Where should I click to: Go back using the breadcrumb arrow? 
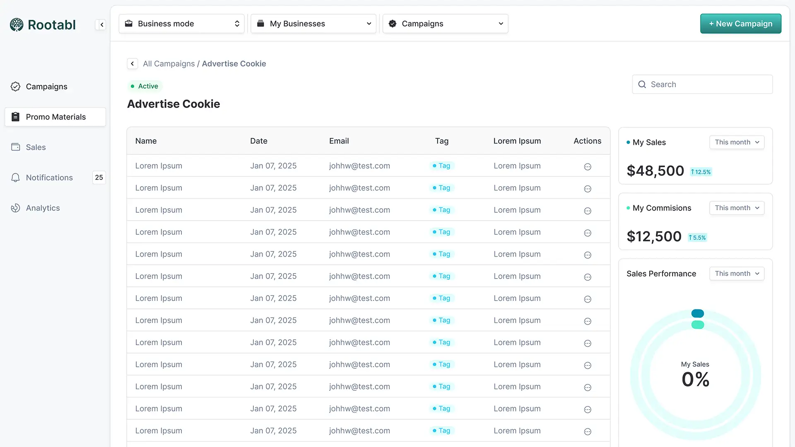click(x=132, y=64)
